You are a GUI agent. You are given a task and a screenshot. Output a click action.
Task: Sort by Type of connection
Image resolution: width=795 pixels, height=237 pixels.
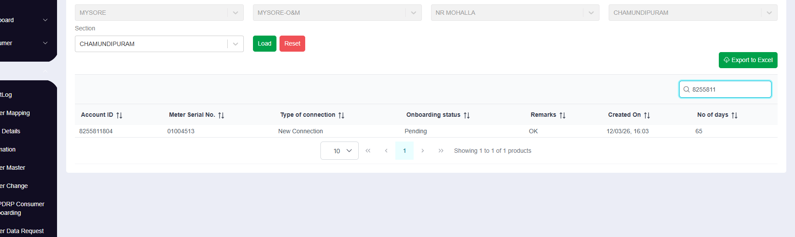pyautogui.click(x=341, y=115)
